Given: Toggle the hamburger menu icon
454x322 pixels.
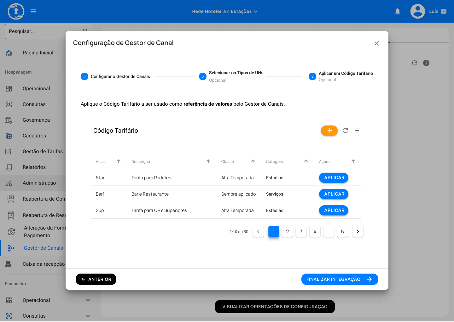Looking at the screenshot, I should click(x=33, y=12).
